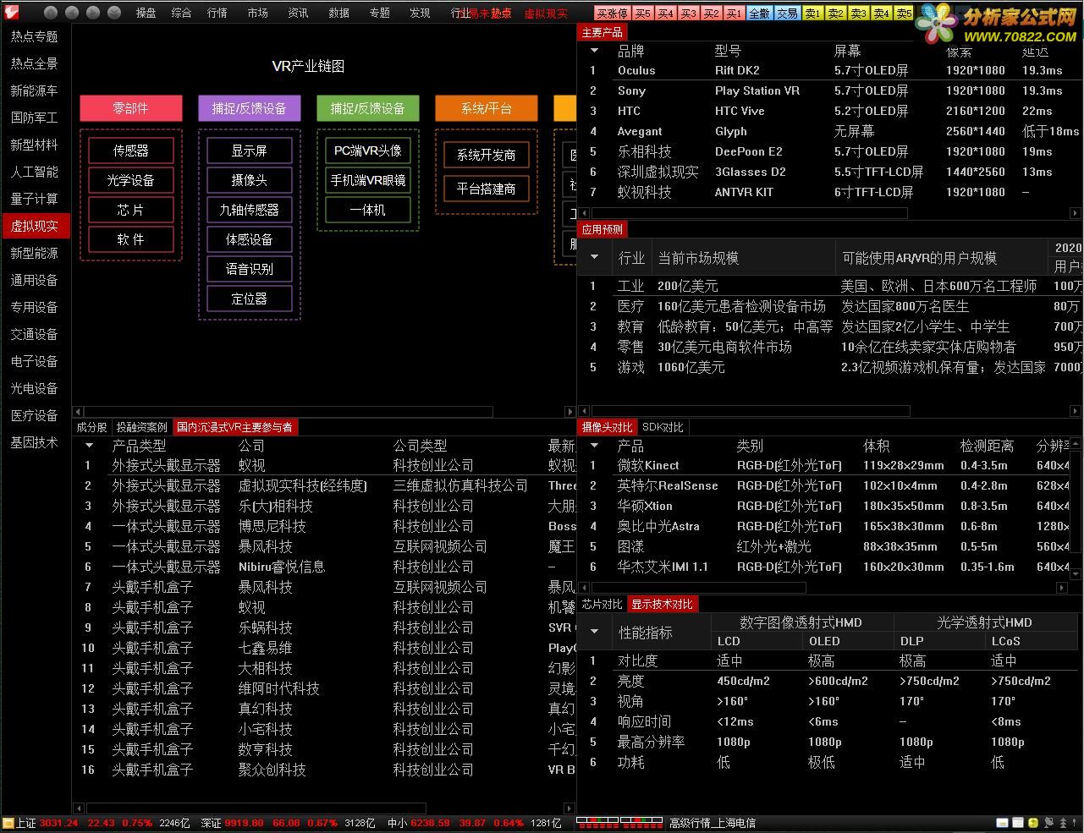The image size is (1084, 833).
Task: Click the 交易 button
Action: [x=787, y=14]
